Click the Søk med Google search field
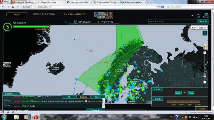Screen dimensions: 214x120 coord(189,7)
